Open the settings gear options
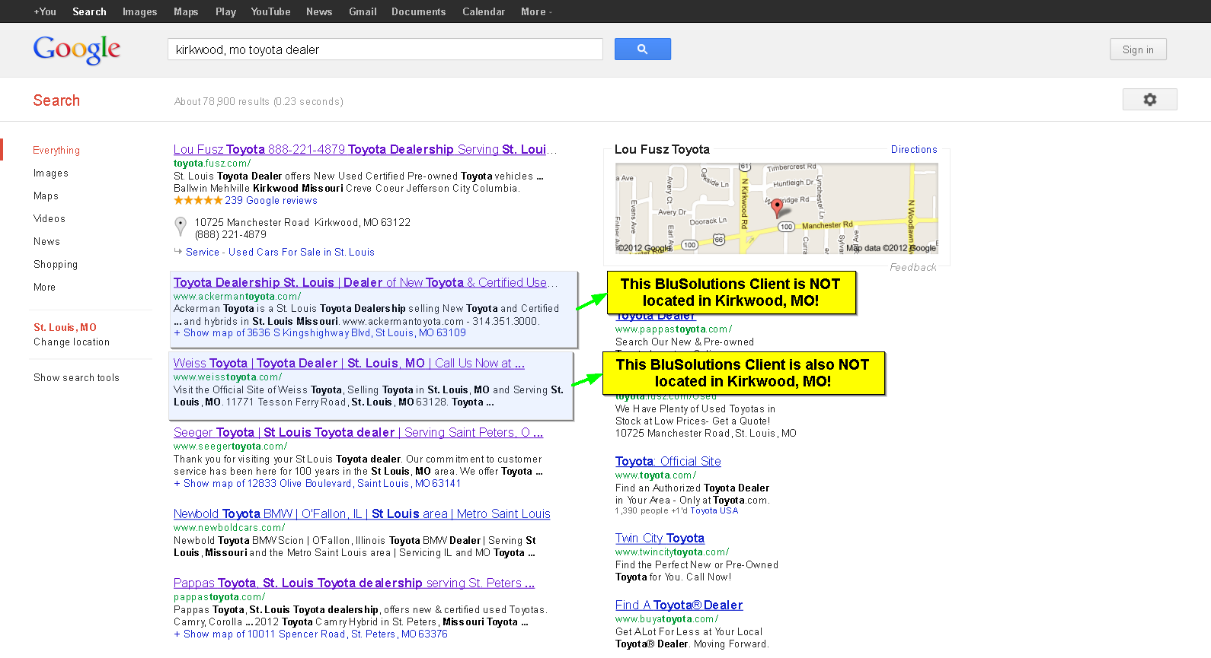This screenshot has height=658, width=1211. [1149, 100]
